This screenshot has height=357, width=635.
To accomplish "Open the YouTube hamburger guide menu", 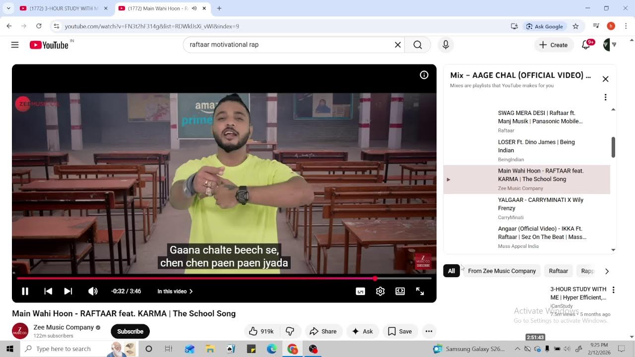I will pos(15,45).
